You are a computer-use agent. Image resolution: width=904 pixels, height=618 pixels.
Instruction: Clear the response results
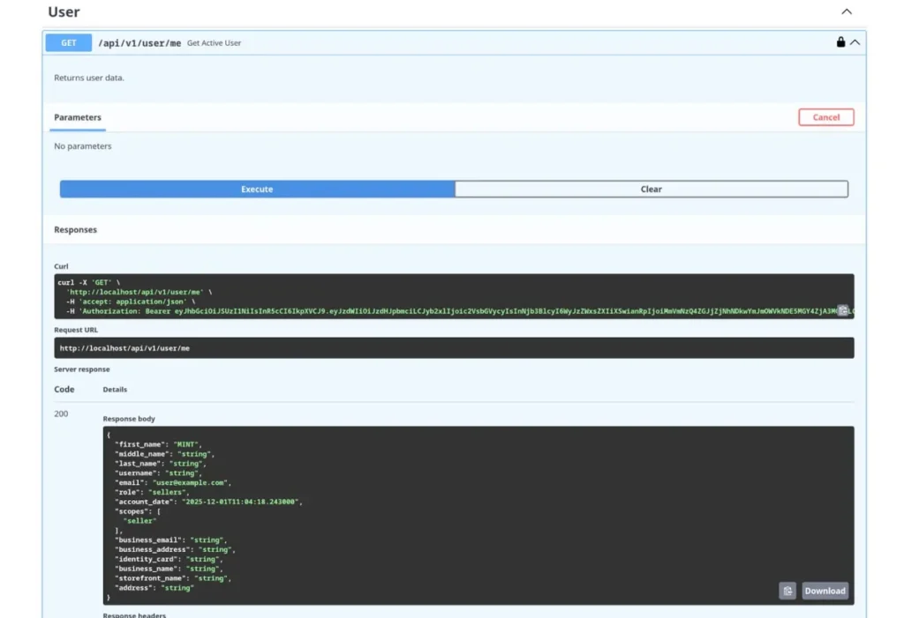coord(652,190)
